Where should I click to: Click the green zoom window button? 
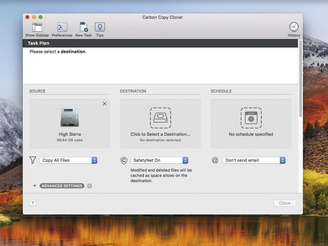point(40,17)
